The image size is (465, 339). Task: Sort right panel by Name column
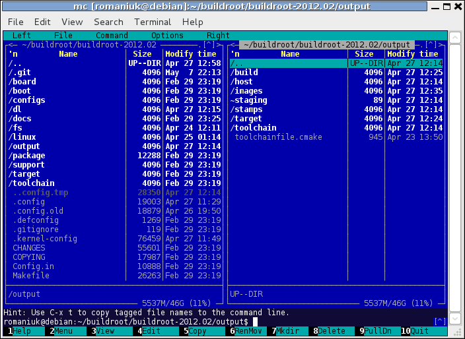pos(290,54)
